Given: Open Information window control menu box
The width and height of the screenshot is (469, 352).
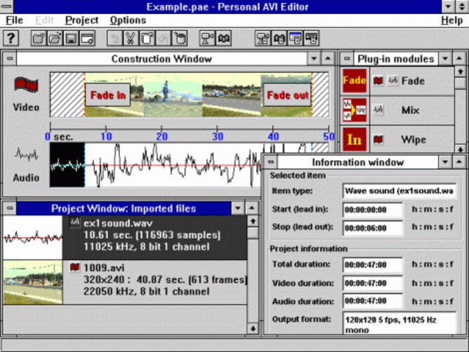Looking at the screenshot, I should (271, 162).
